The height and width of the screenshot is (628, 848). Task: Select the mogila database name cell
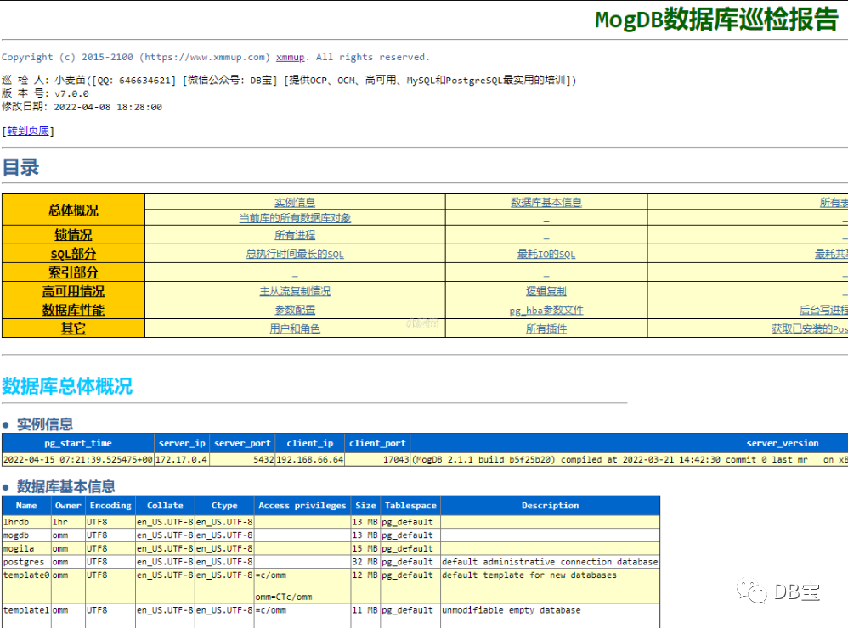26,548
